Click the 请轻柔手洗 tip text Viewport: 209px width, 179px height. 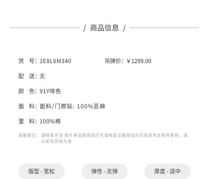click(52, 135)
